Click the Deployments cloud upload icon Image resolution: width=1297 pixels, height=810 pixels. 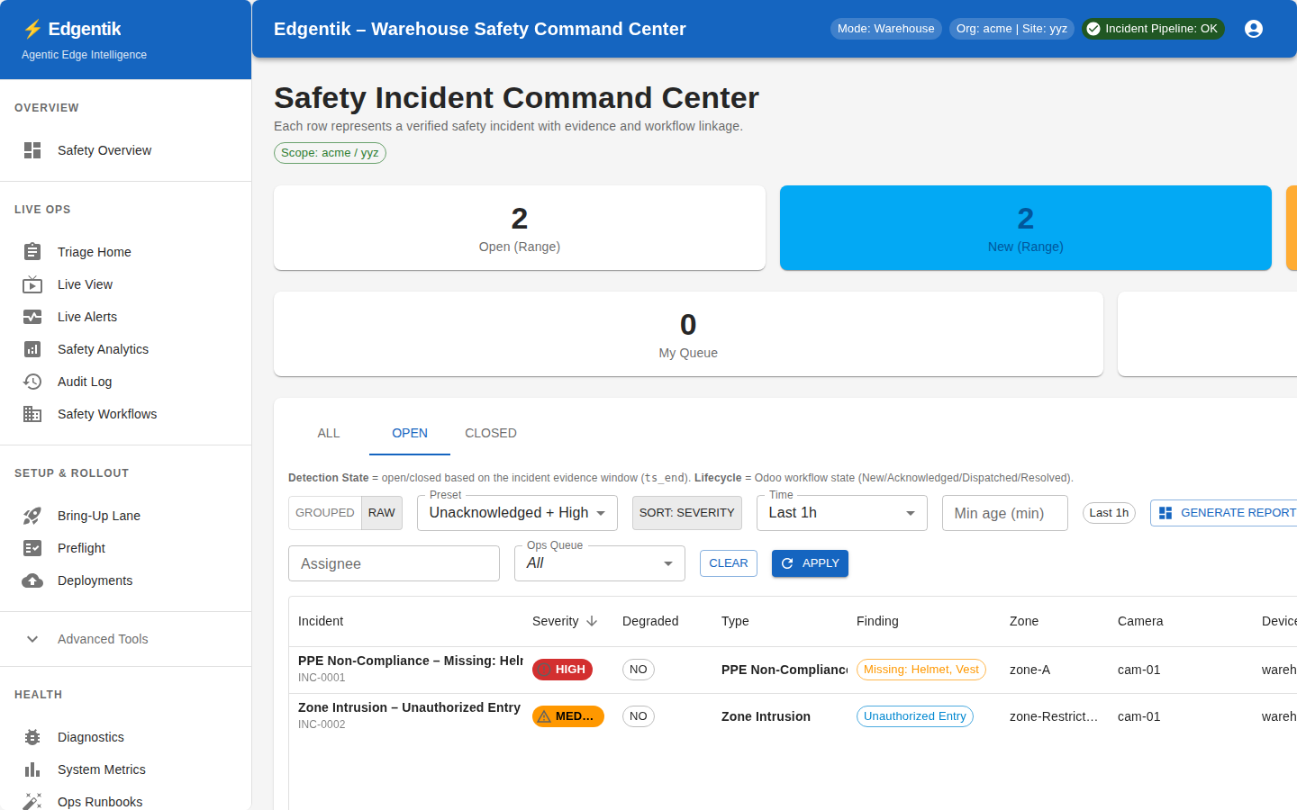pos(32,580)
